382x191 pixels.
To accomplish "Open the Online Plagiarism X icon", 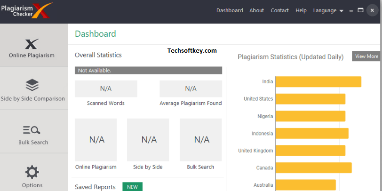I will (x=32, y=44).
